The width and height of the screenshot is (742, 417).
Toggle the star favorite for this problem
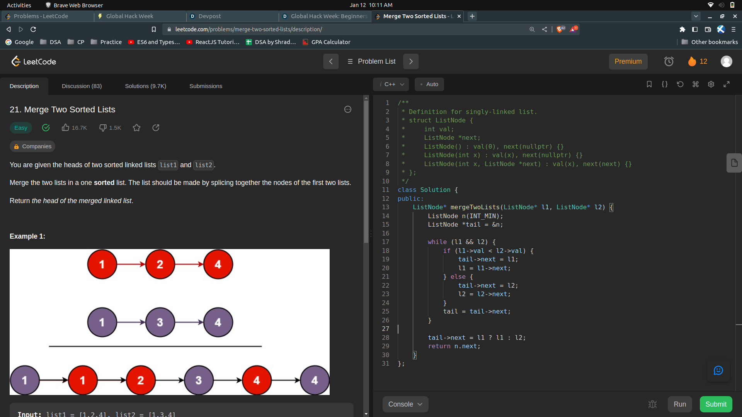click(x=136, y=128)
